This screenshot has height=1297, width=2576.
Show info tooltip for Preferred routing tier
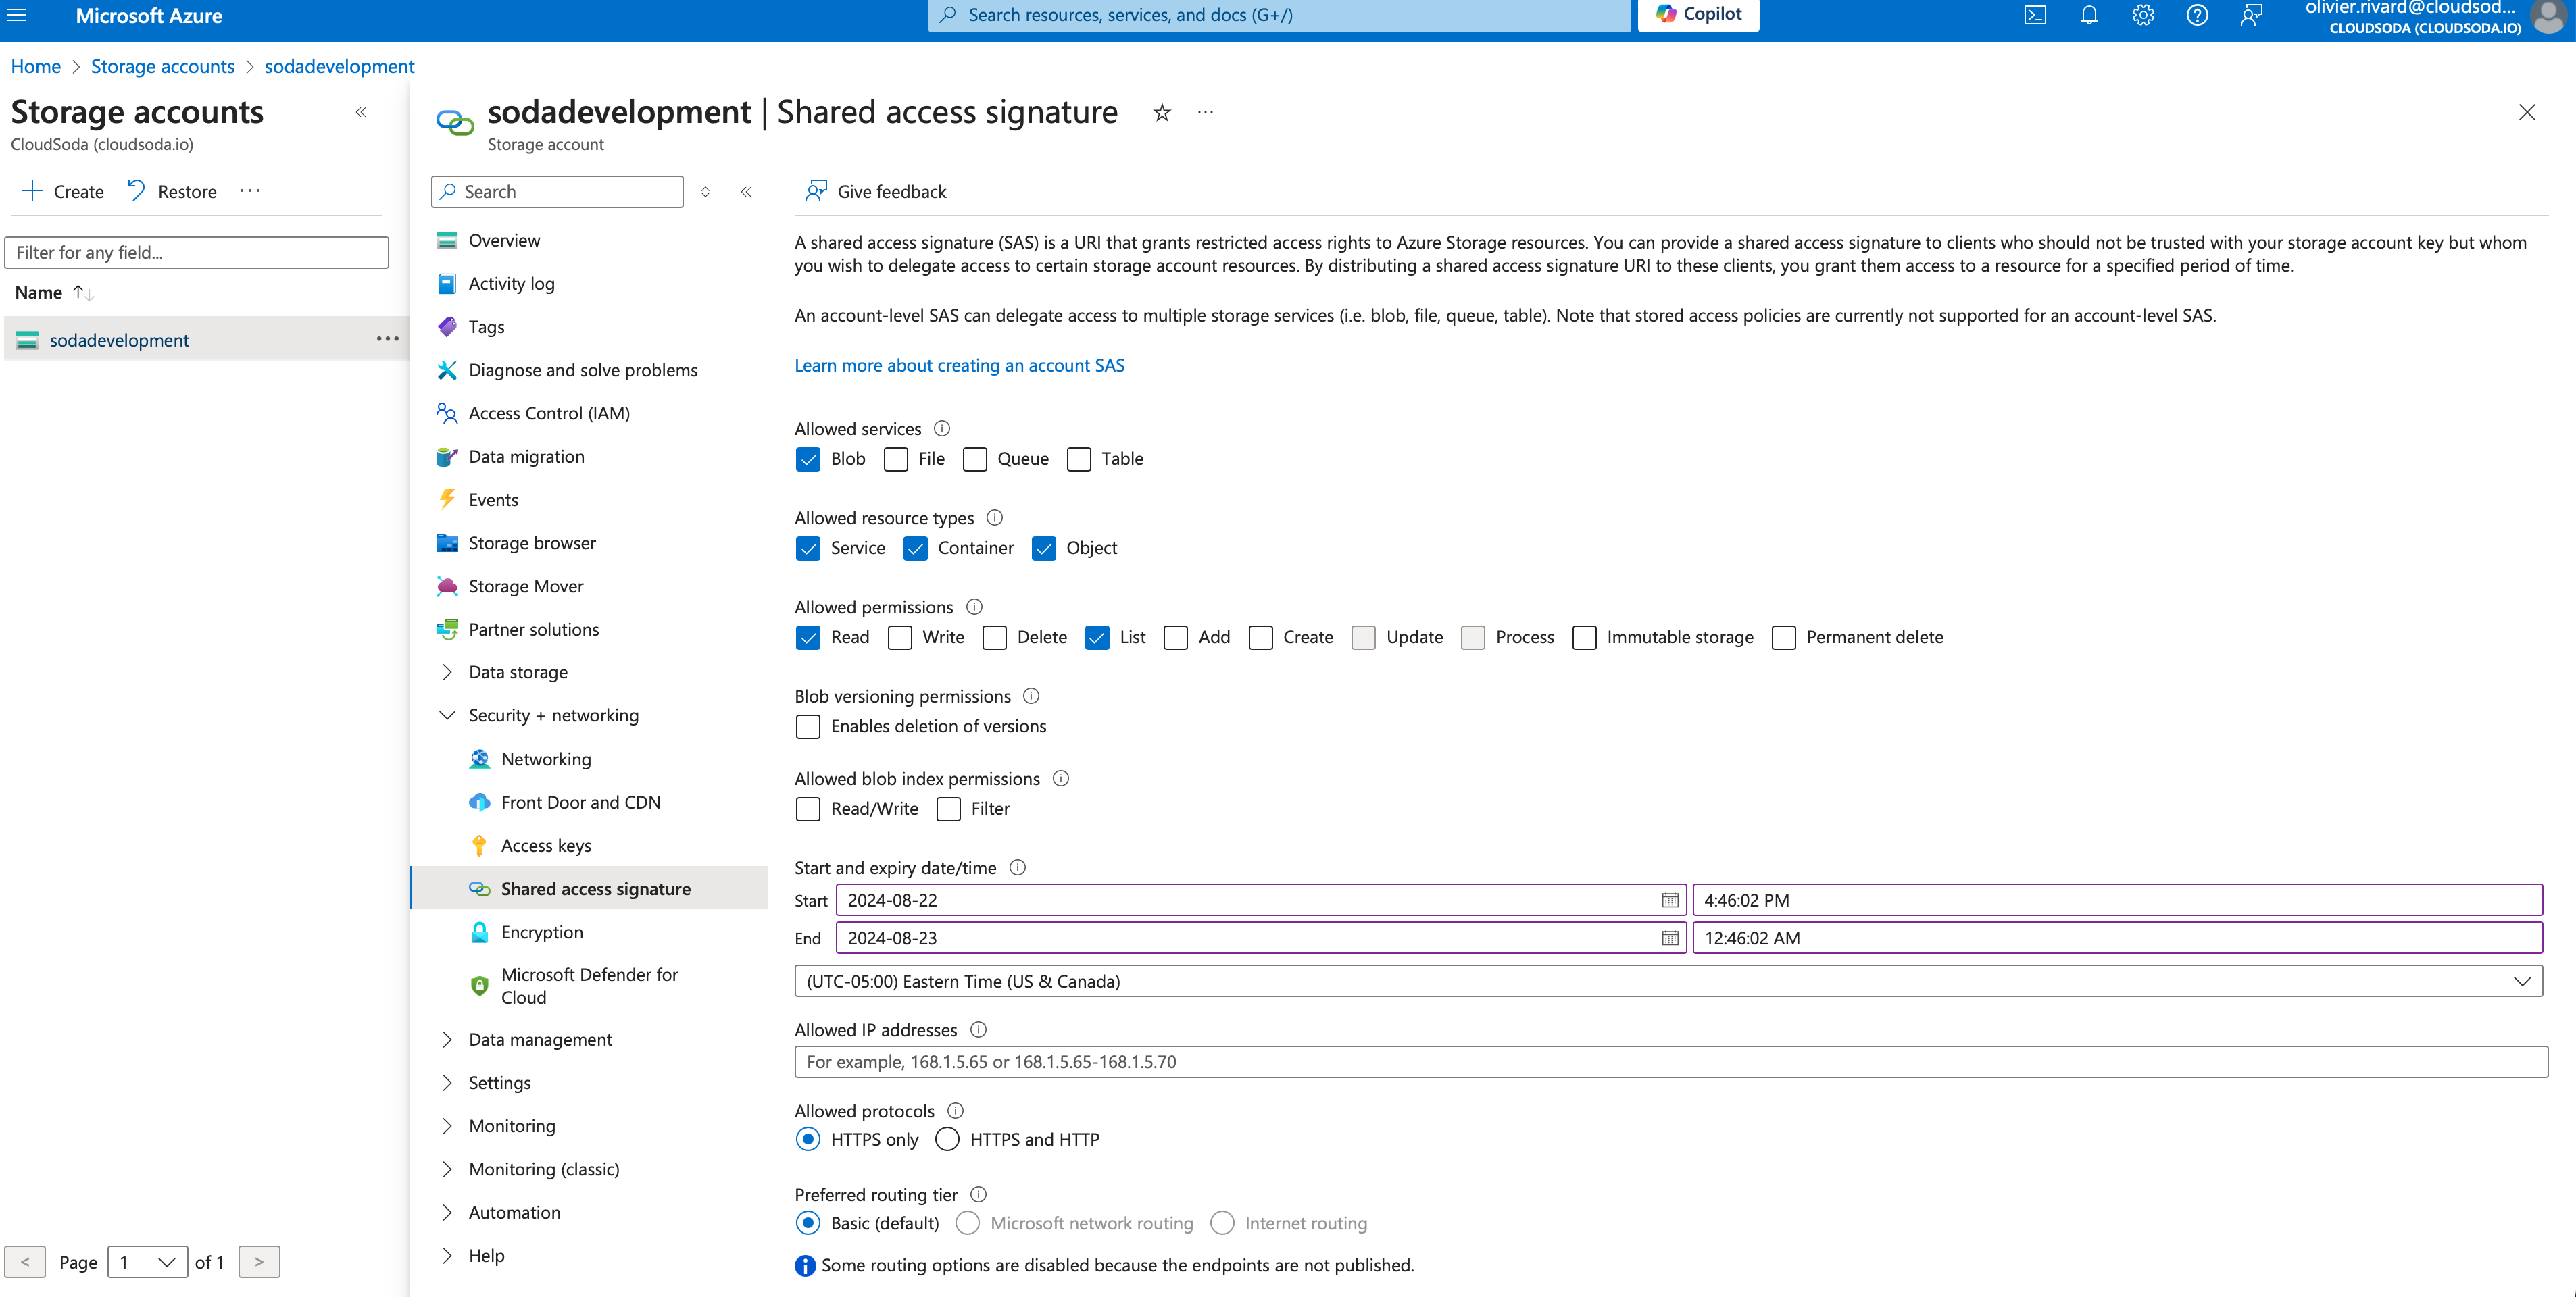[x=978, y=1194]
